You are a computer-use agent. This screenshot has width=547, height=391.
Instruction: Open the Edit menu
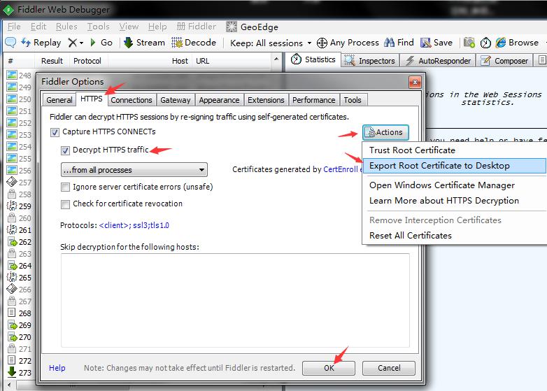(x=38, y=27)
